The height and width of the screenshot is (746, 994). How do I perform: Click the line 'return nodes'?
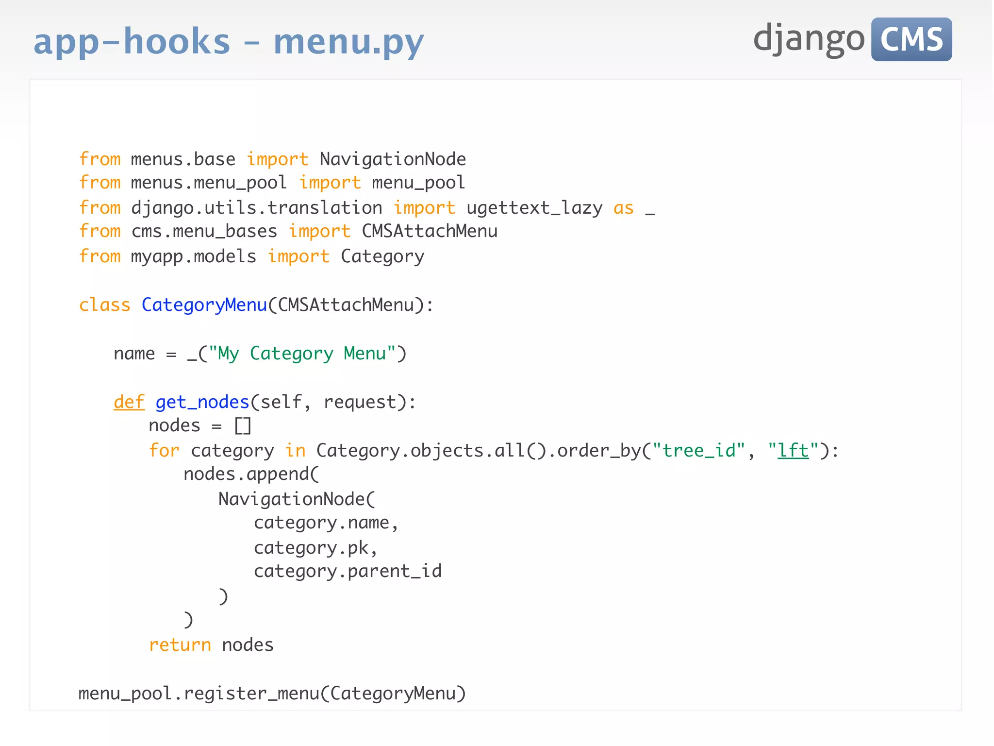[211, 645]
